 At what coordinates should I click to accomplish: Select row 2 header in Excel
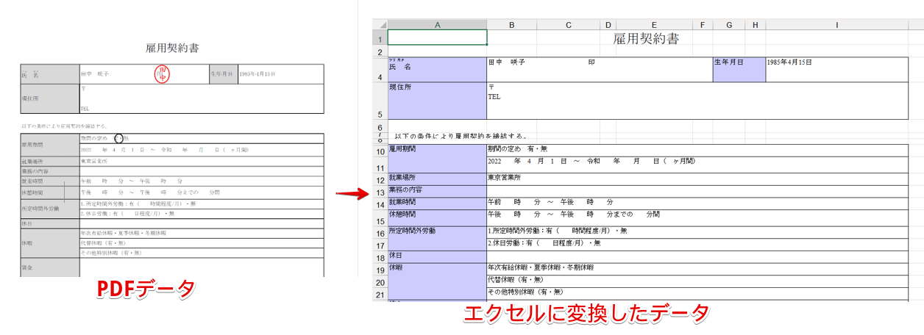pyautogui.click(x=380, y=51)
